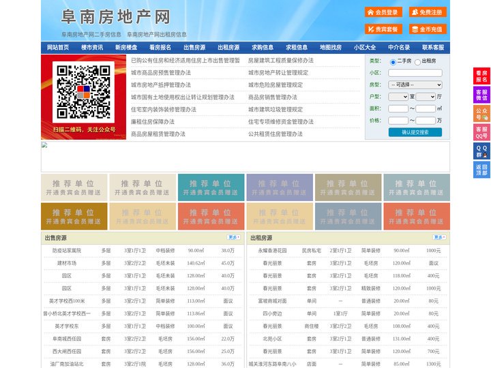Click the 确认提交搜索 button
Screen dimensions: 491x368
click(x=415, y=132)
